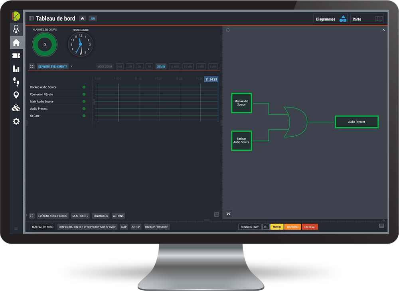Open the statistics chart icon in the sidebar
399x291 pixels.
pyautogui.click(x=16, y=69)
